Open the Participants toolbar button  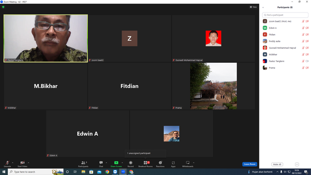pyautogui.click(x=83, y=164)
